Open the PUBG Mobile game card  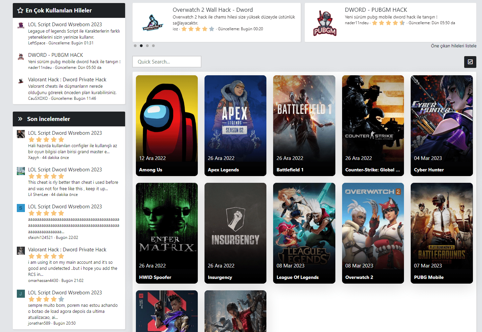click(442, 233)
